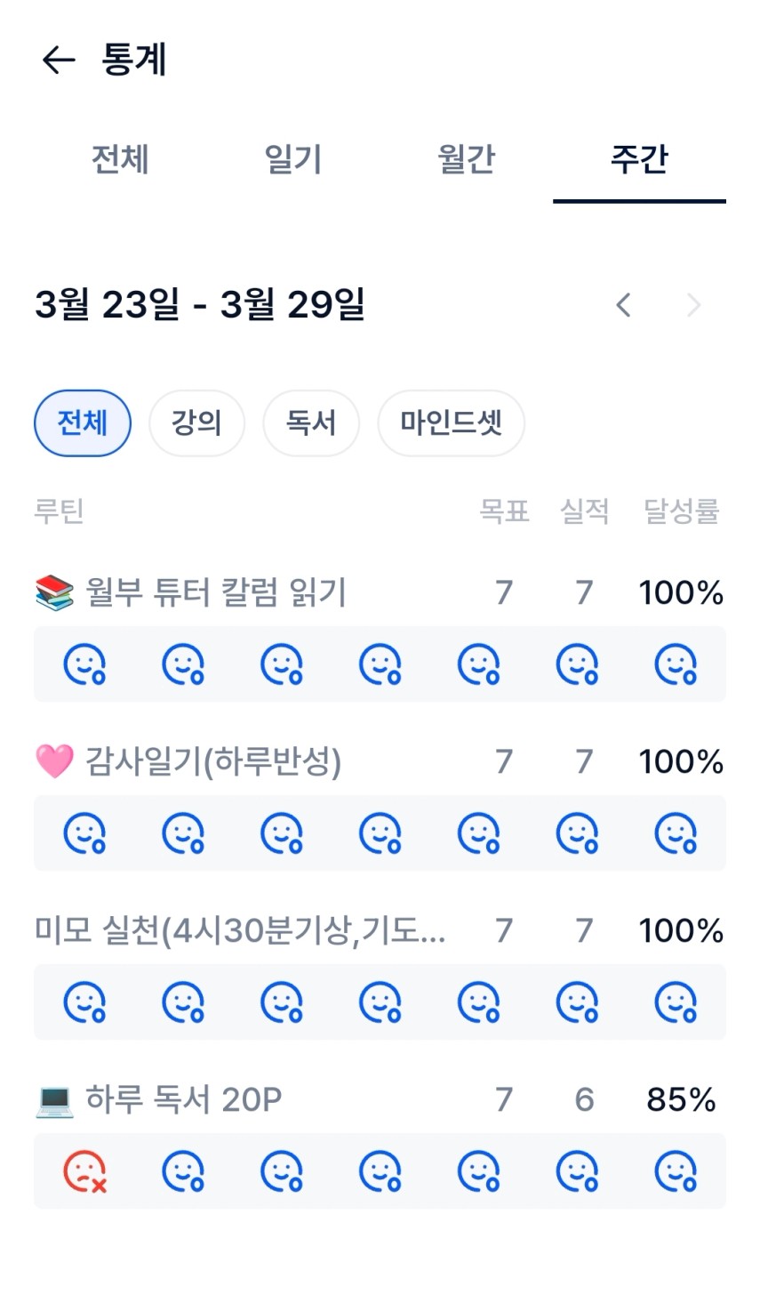Go to the previous week with left chevron
760x1295 pixels.
(x=624, y=305)
